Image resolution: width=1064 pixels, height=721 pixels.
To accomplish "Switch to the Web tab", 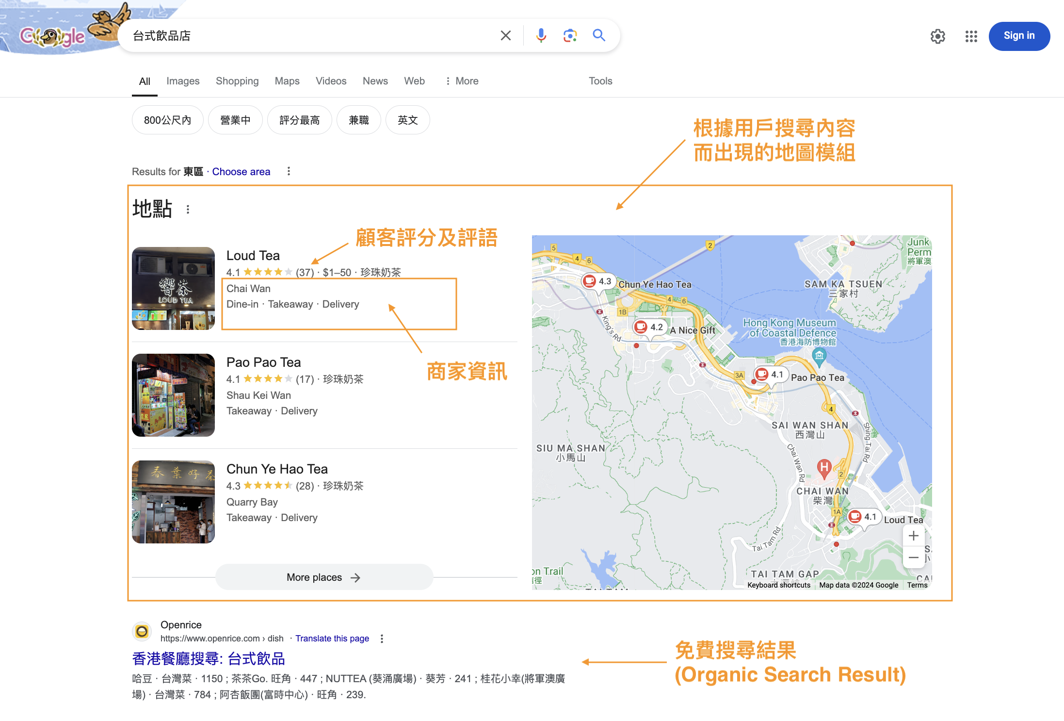I will (x=414, y=81).
